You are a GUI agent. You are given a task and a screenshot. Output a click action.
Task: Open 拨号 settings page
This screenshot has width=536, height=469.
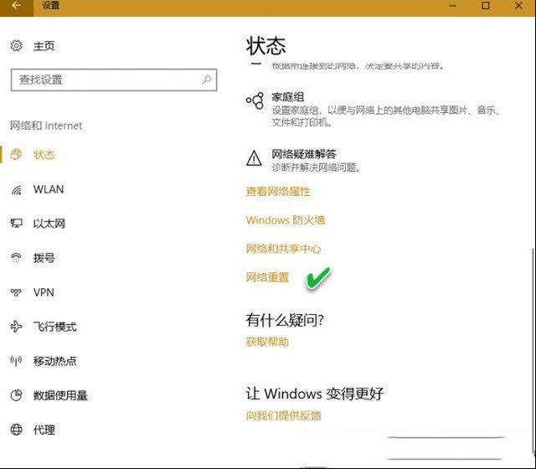click(x=44, y=258)
